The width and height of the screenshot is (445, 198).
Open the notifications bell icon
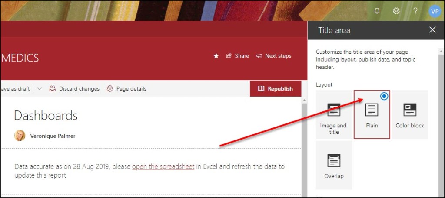coord(377,11)
